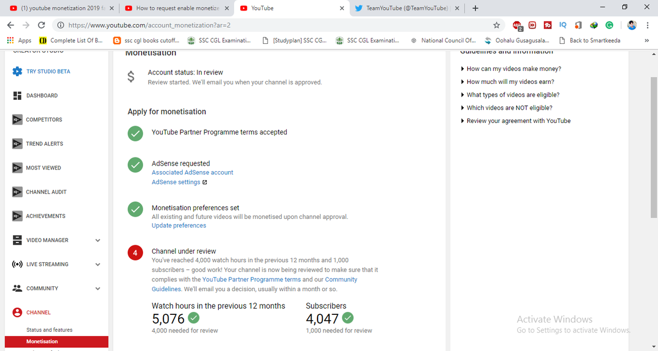The height and width of the screenshot is (351, 658).
Task: Open a new browser tab
Action: (x=475, y=8)
